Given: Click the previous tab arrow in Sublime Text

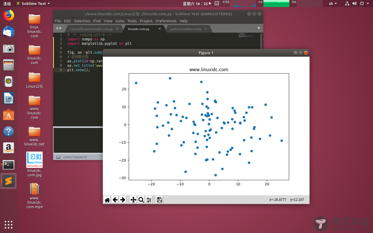Looking at the screenshot, I should click(x=57, y=28).
